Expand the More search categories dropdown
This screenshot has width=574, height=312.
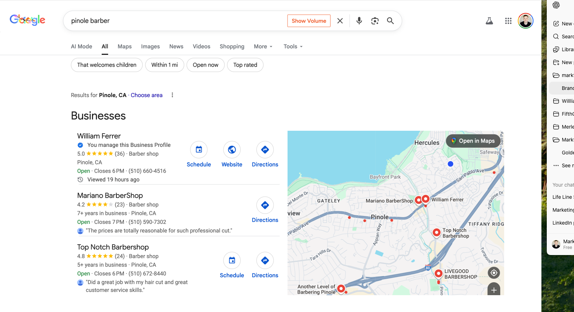coord(263,47)
